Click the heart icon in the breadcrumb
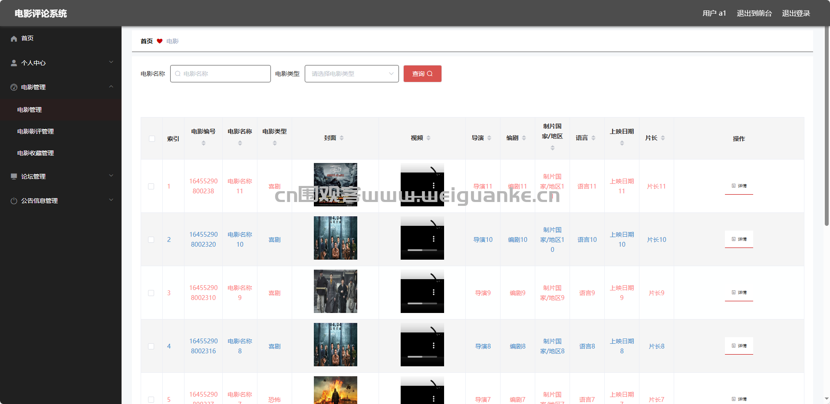830x404 pixels. click(160, 41)
